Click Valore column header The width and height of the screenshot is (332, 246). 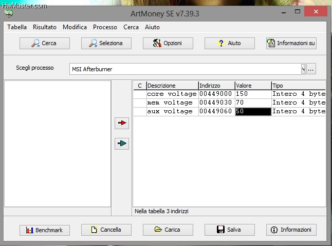tap(253, 86)
